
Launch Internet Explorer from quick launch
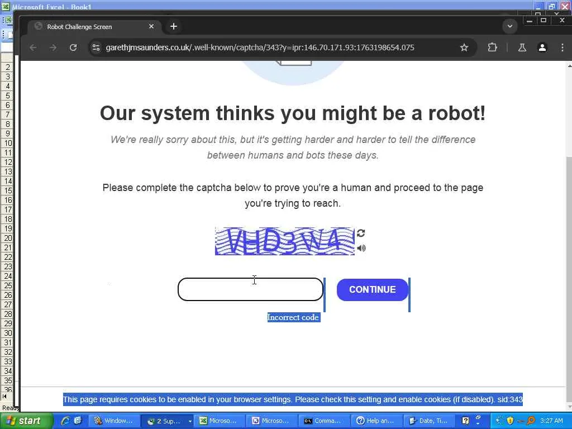(x=65, y=421)
